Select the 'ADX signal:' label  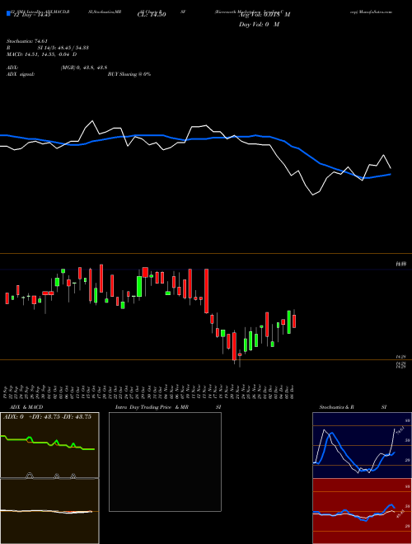pos(21,74)
